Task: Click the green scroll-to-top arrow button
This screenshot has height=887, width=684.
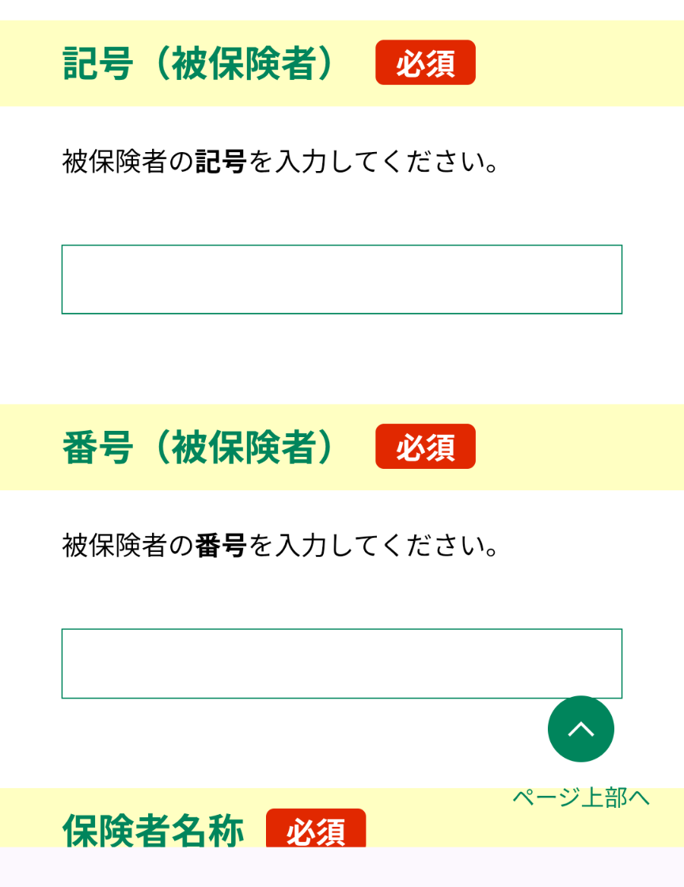Action: 580,729
